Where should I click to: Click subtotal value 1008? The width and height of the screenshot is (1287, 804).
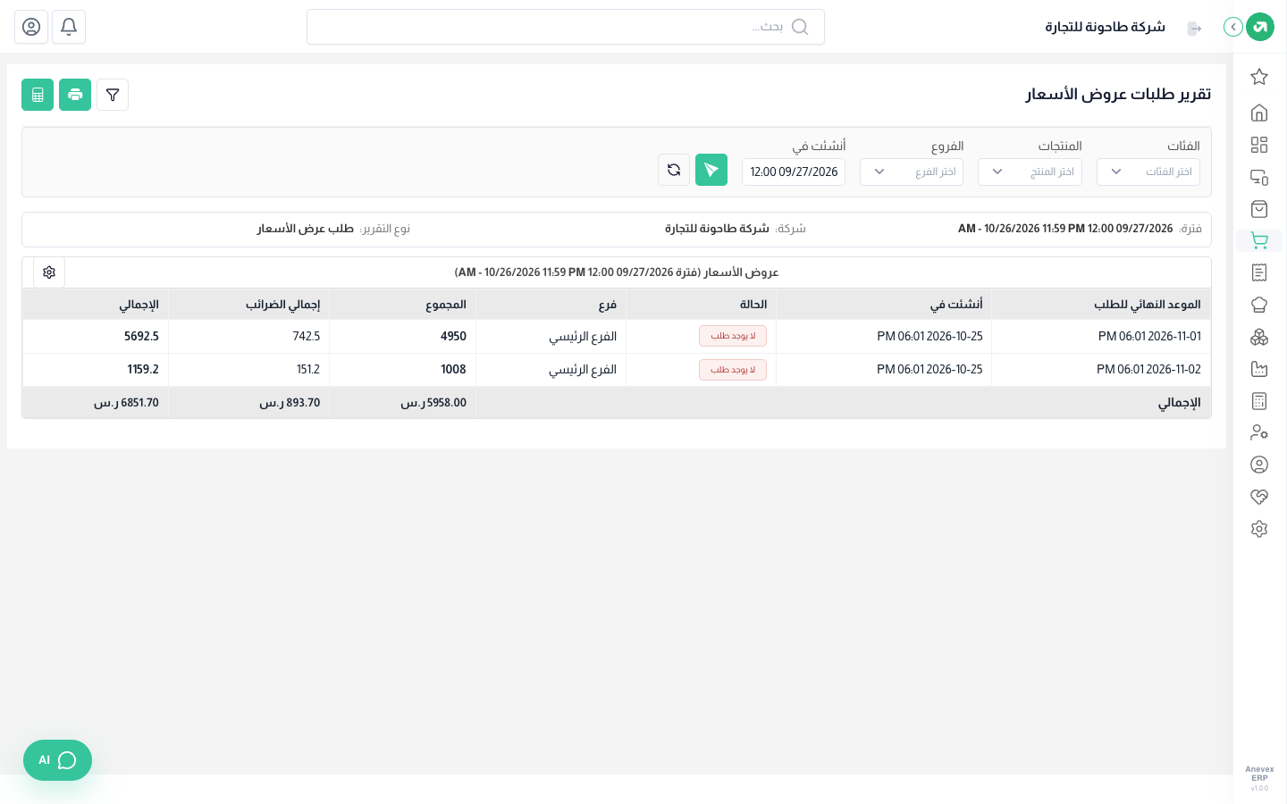coord(453,369)
